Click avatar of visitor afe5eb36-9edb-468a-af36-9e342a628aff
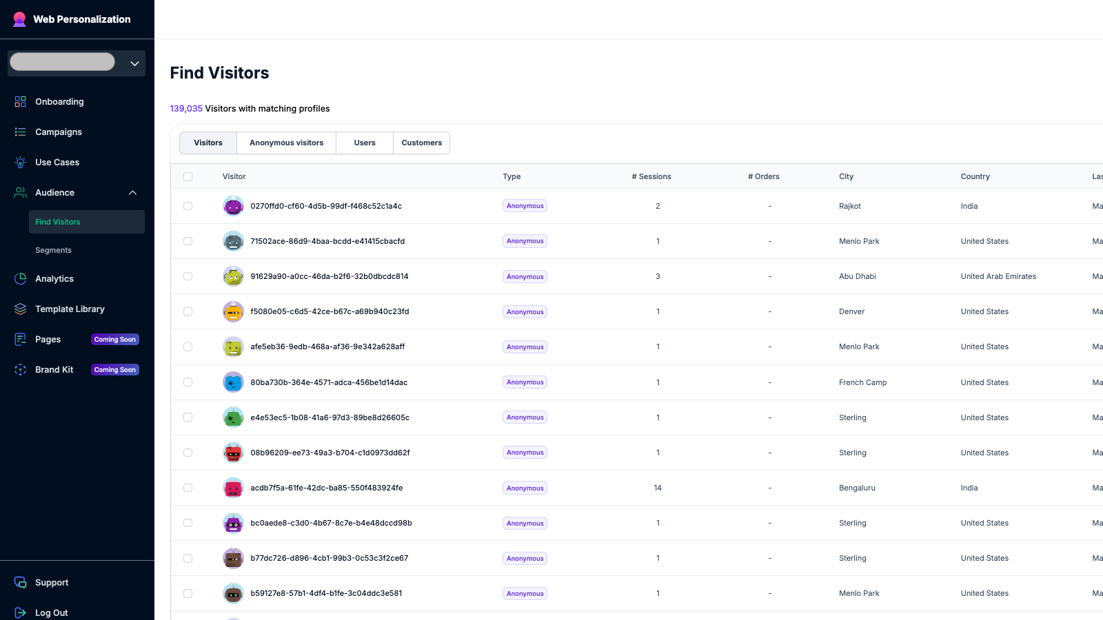The image size is (1103, 620). 234,347
